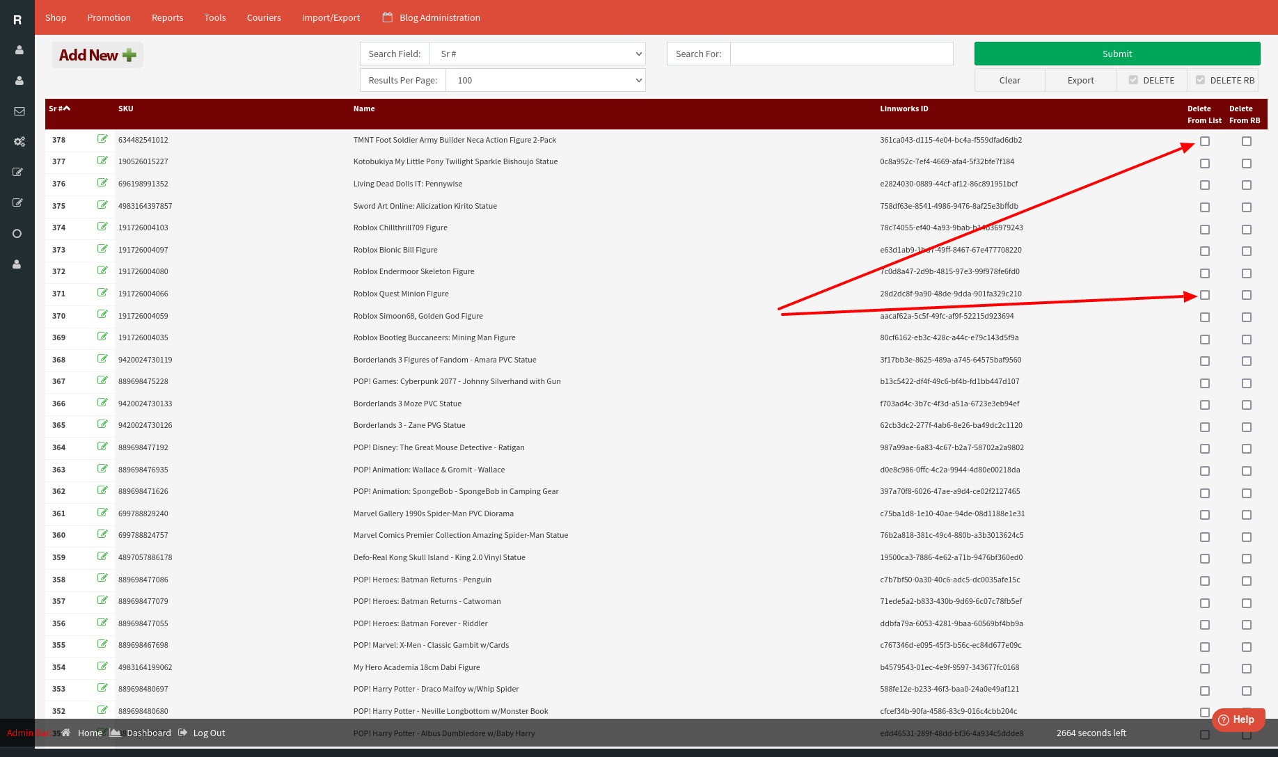Open the Promotion menu
Image resolution: width=1278 pixels, height=757 pixels.
(109, 17)
